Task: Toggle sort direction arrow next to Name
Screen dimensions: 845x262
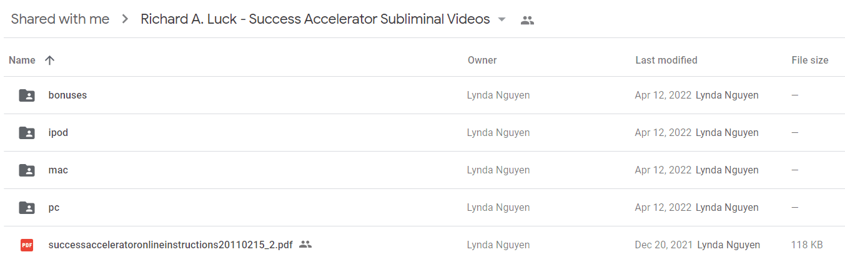Action: click(50, 61)
